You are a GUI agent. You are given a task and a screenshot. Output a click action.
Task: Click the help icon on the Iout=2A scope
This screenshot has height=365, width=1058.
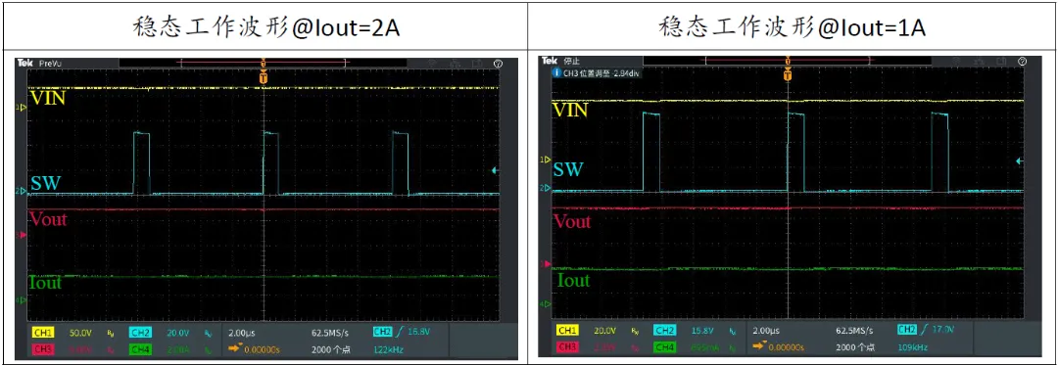coord(498,64)
